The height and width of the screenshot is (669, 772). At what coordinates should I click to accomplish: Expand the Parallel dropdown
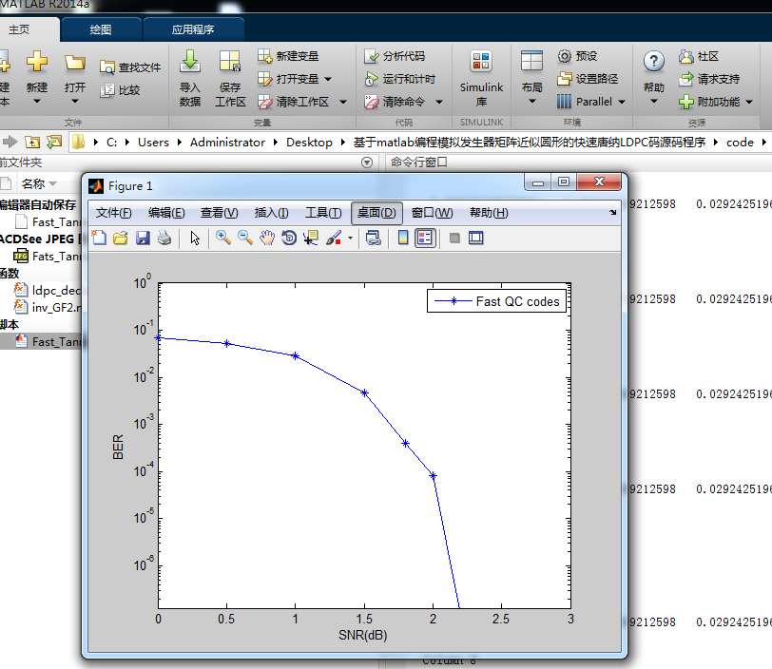point(622,102)
